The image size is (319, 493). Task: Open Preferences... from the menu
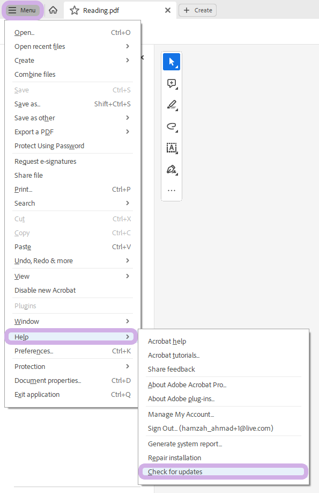(x=72, y=351)
